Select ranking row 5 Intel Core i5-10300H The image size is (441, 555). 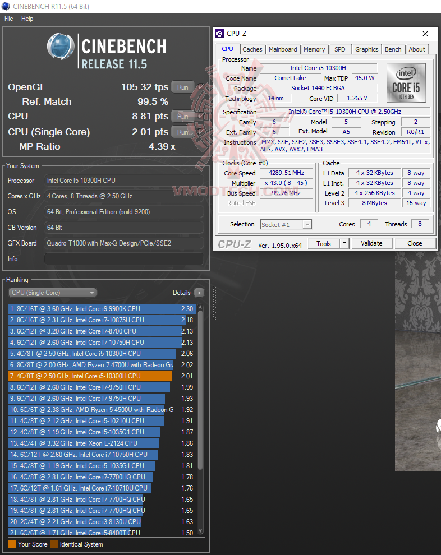[102, 354]
